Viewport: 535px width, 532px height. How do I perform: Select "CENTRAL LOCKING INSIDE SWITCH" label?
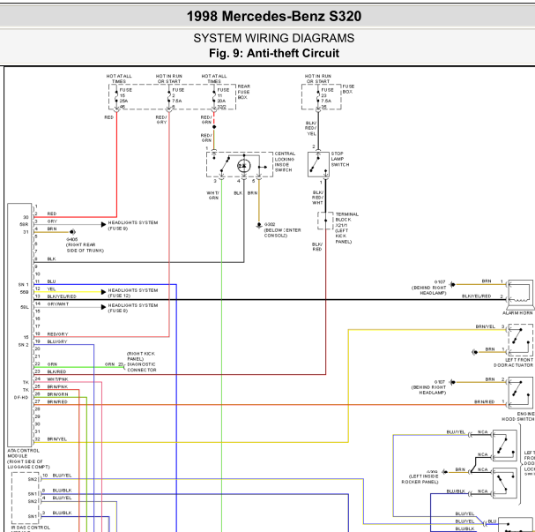pos(285,161)
